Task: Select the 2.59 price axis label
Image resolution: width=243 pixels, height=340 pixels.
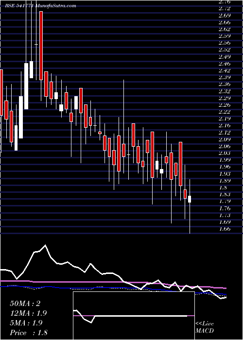Action: tap(224, 36)
